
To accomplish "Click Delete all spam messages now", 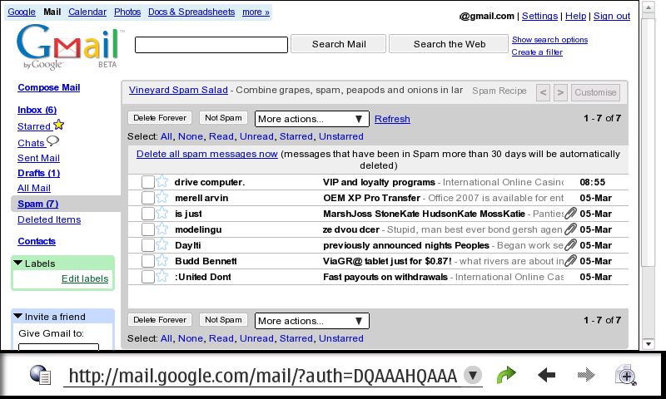I will [206, 154].
